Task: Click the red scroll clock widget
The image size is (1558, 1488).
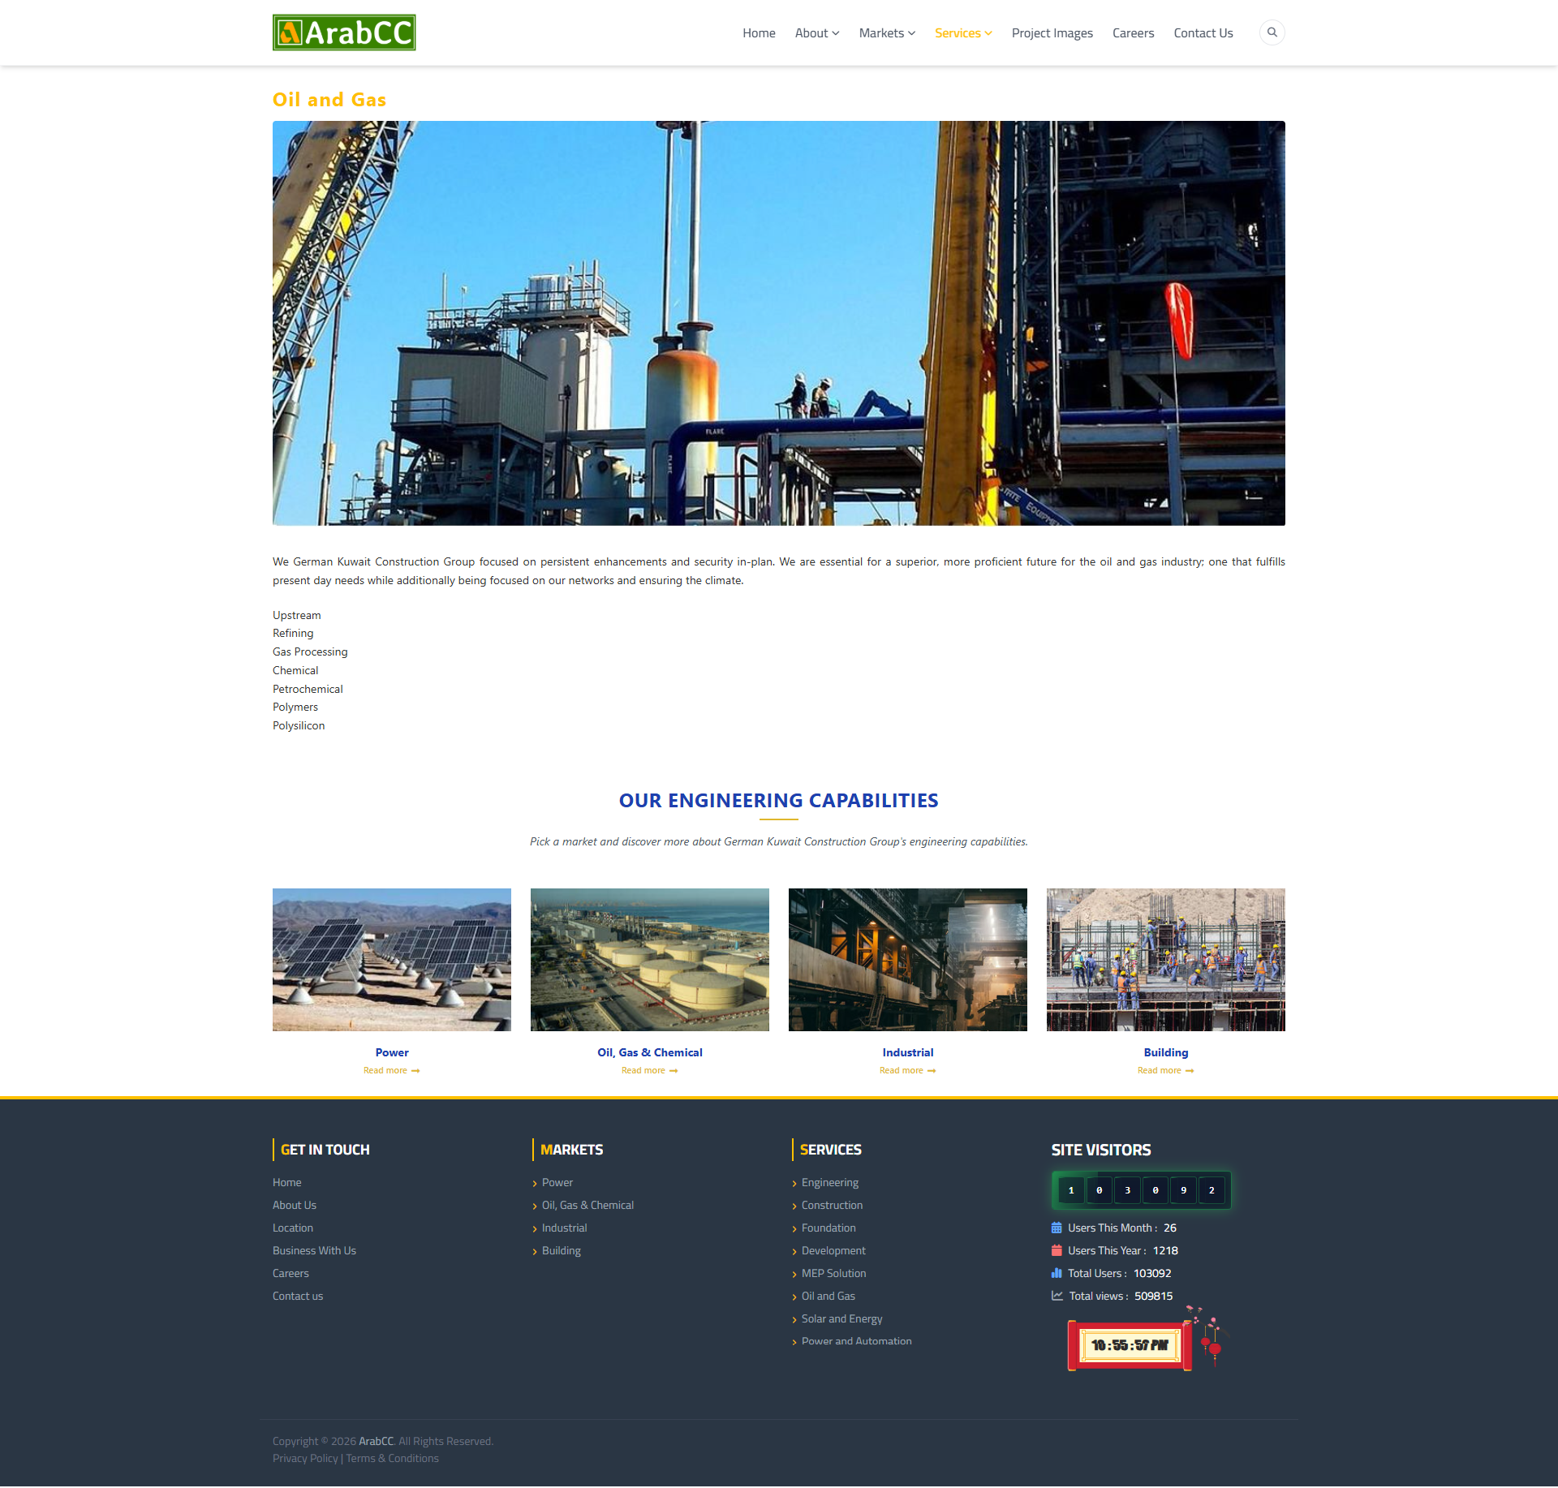Action: 1130,1345
